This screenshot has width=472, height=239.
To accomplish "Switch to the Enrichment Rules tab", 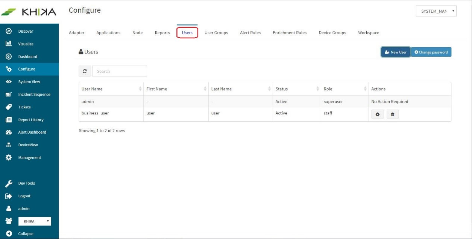I will (290, 33).
